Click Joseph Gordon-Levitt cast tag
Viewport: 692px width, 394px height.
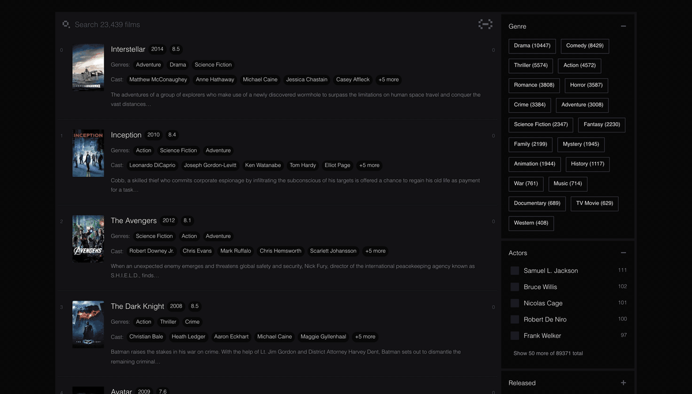coord(210,165)
